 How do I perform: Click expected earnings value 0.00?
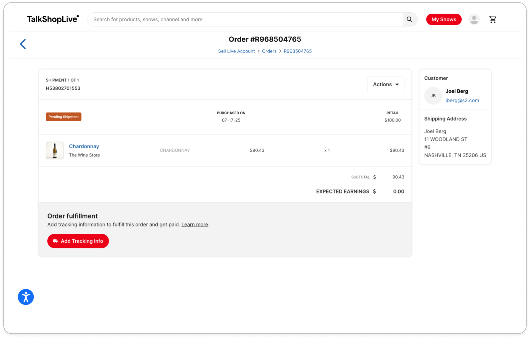398,192
